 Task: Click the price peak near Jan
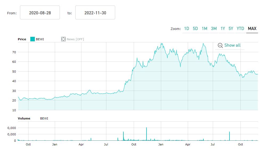161,44
